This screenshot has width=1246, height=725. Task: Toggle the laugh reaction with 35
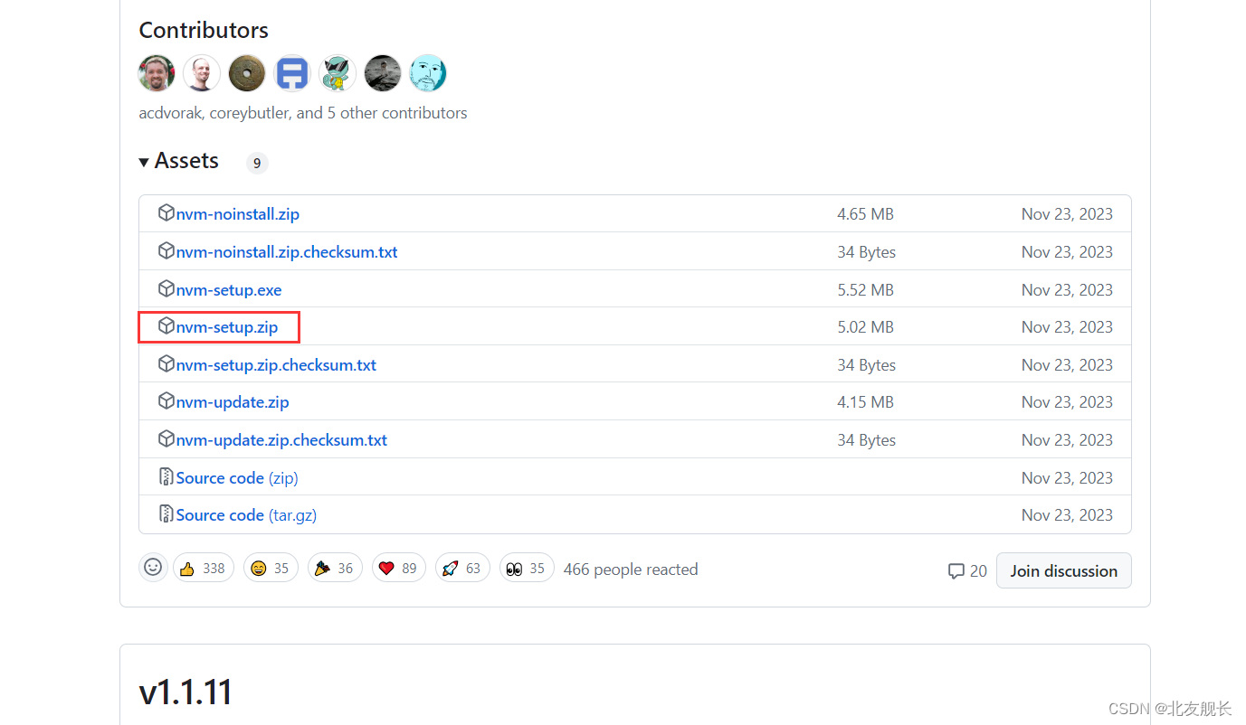pyautogui.click(x=271, y=568)
